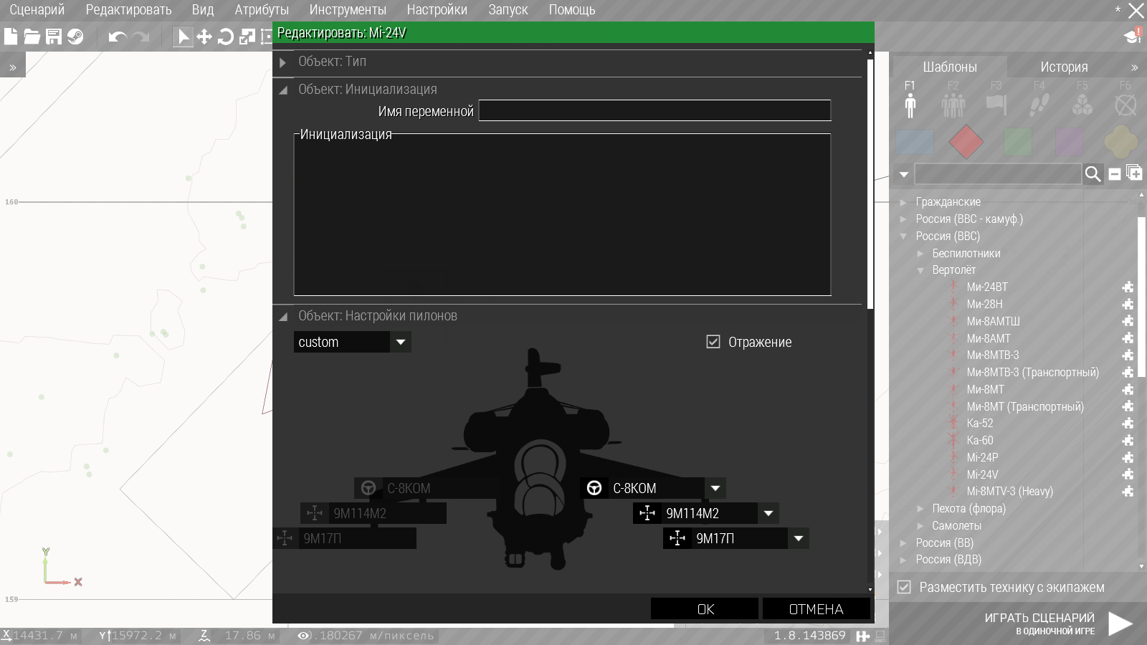Click ОТМЕНА to cancel editing

coord(816,609)
